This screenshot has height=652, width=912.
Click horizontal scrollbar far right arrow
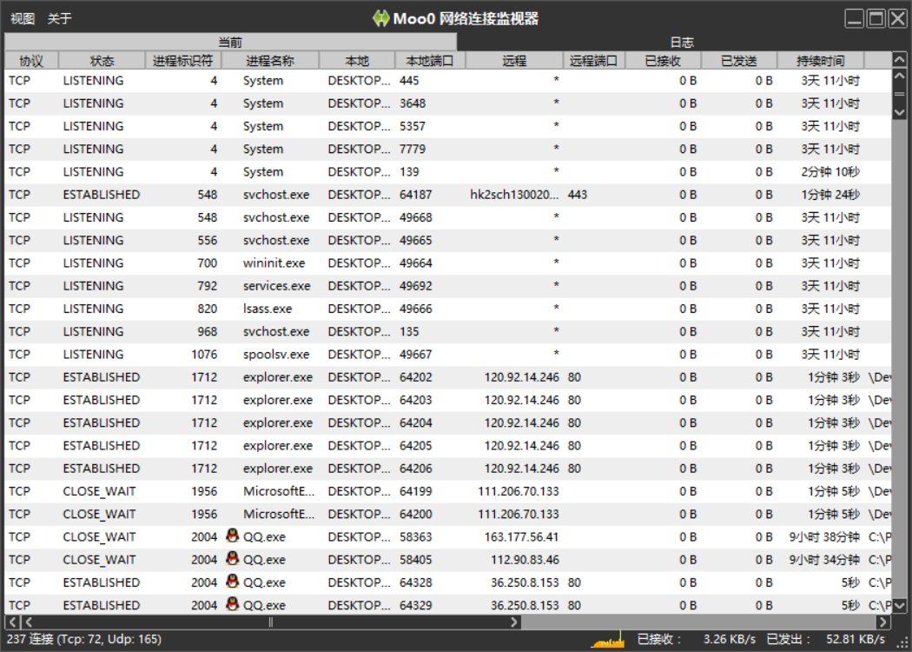pyautogui.click(x=883, y=622)
